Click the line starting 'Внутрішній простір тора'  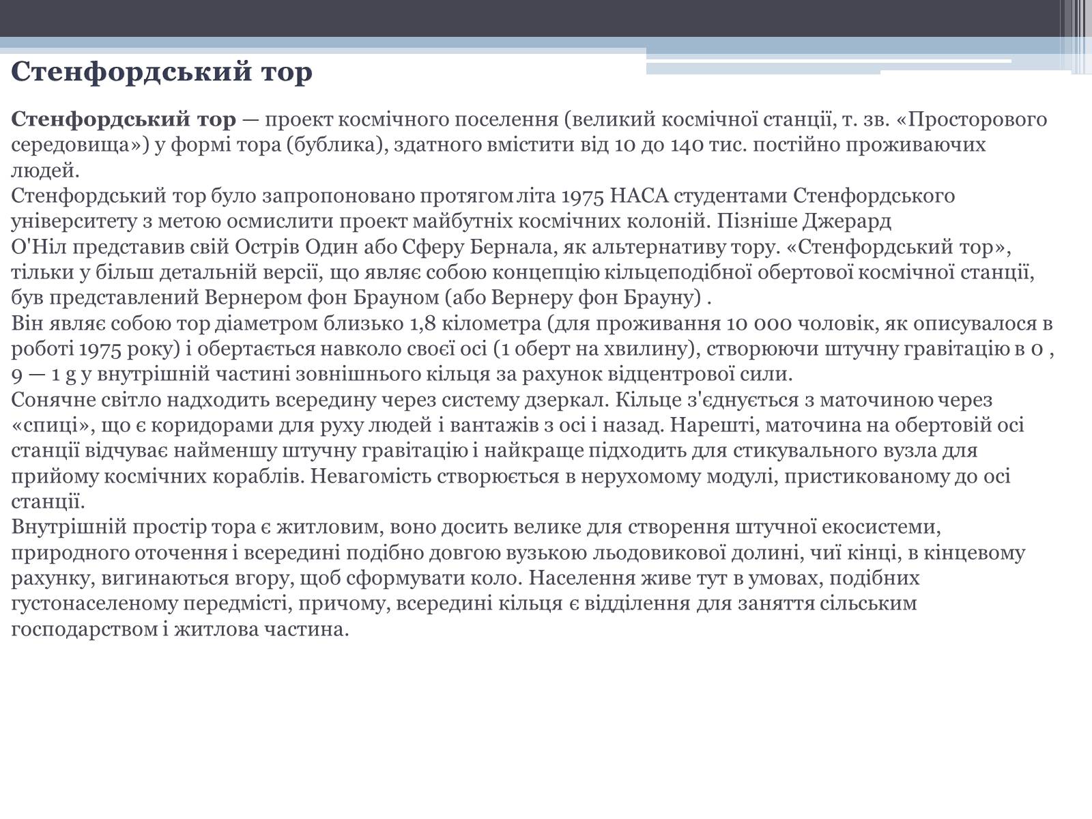[477, 527]
